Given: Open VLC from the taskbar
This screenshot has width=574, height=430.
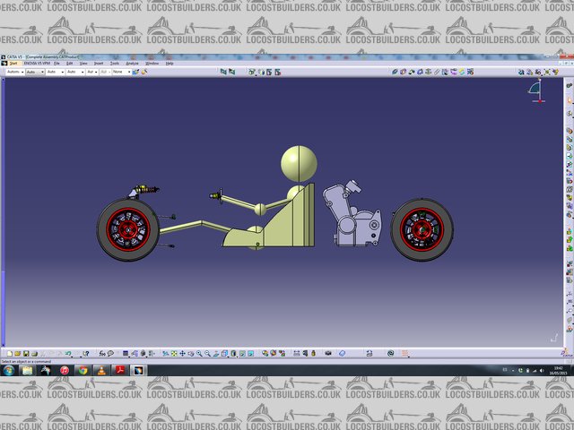Looking at the screenshot, I should pos(102,370).
